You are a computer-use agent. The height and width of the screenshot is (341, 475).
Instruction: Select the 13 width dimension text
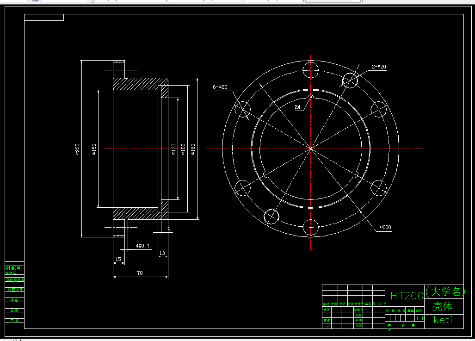pyautogui.click(x=162, y=253)
